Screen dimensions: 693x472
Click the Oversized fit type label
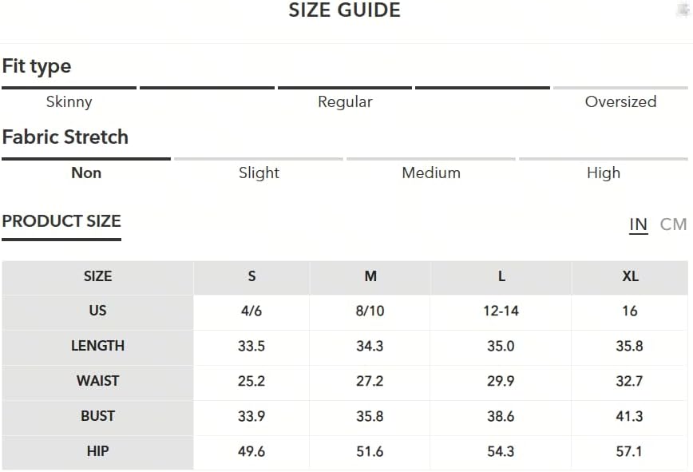click(620, 101)
